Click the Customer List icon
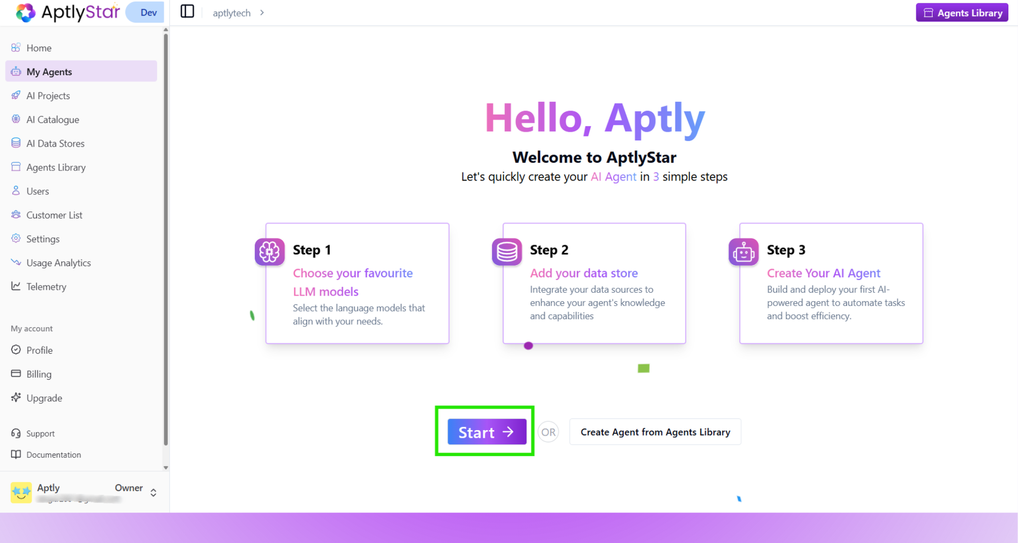This screenshot has height=543, width=1018. [16, 214]
